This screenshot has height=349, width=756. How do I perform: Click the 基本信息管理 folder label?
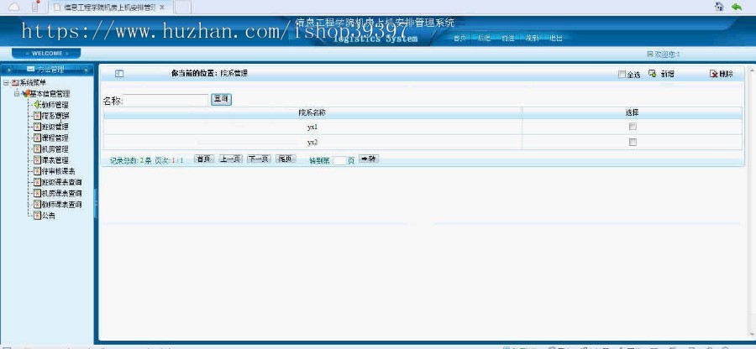50,93
